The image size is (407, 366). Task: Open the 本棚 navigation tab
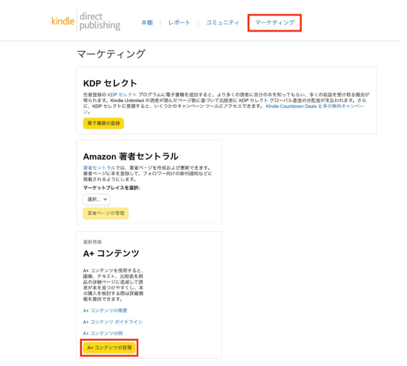[x=147, y=23]
